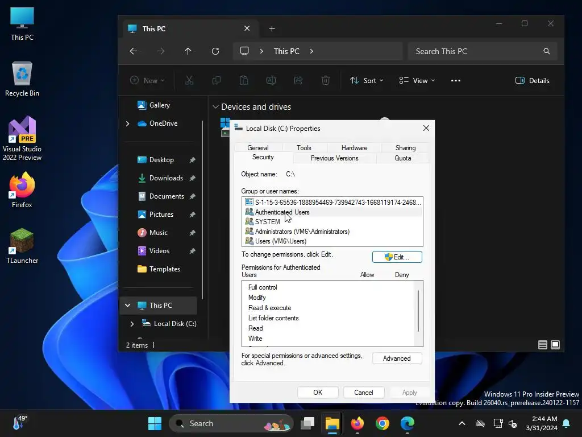Switch to the General tab
Screen dimensions: 582x437
258,147
